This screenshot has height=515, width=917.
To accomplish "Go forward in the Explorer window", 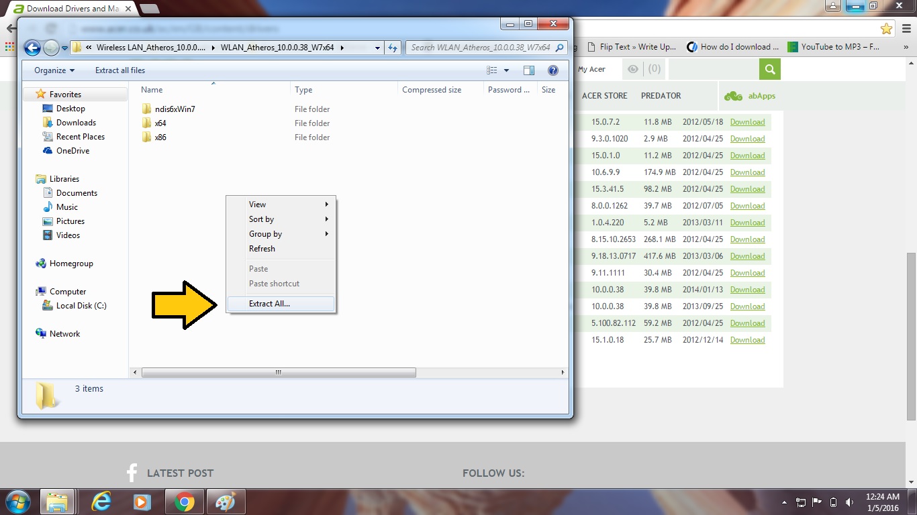I will (51, 48).
